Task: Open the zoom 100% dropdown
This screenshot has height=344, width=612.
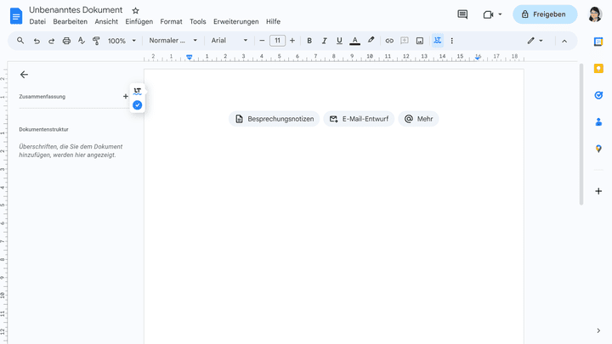Action: pos(122,41)
